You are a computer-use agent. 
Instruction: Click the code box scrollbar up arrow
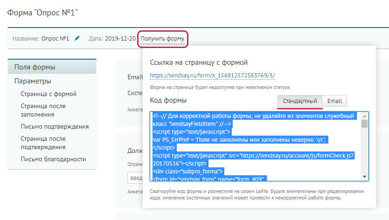(x=364, y=115)
